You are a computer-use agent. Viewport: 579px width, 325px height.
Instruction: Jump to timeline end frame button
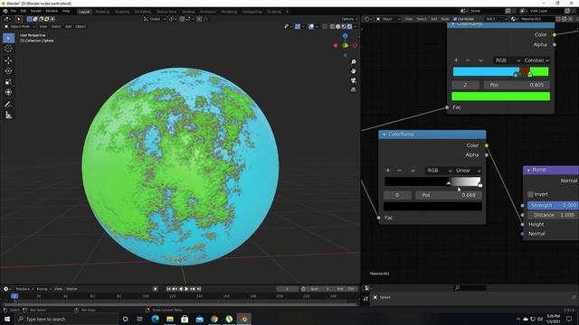tap(199, 289)
